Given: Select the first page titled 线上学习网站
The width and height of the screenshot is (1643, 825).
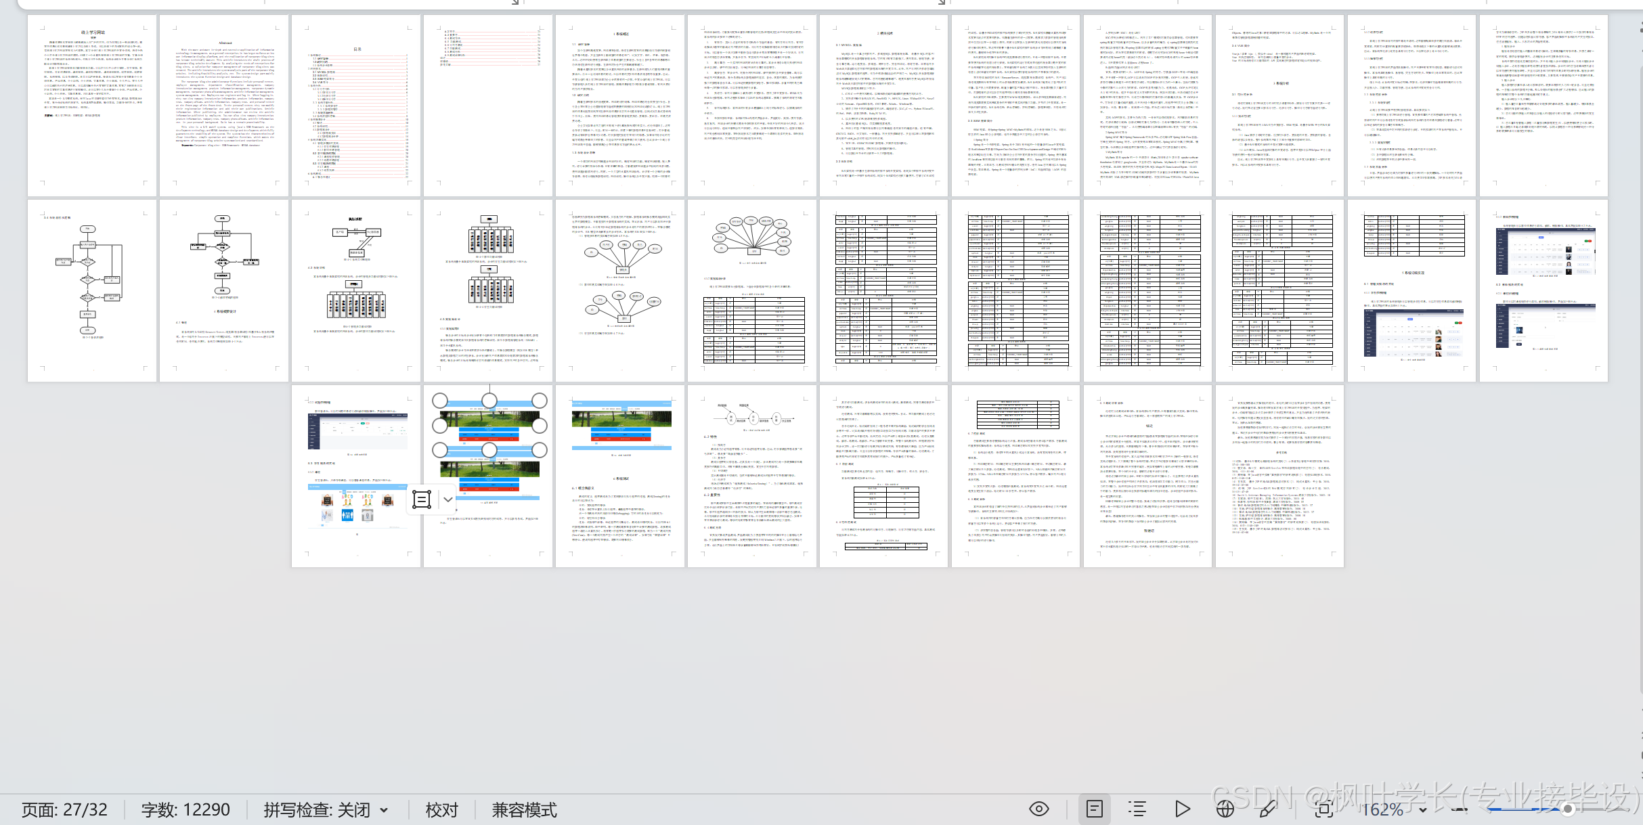Looking at the screenshot, I should tap(92, 106).
